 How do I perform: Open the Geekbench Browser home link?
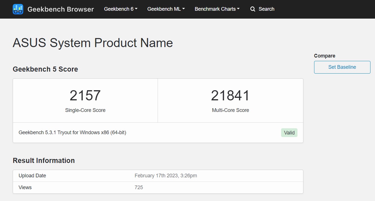[x=53, y=9]
